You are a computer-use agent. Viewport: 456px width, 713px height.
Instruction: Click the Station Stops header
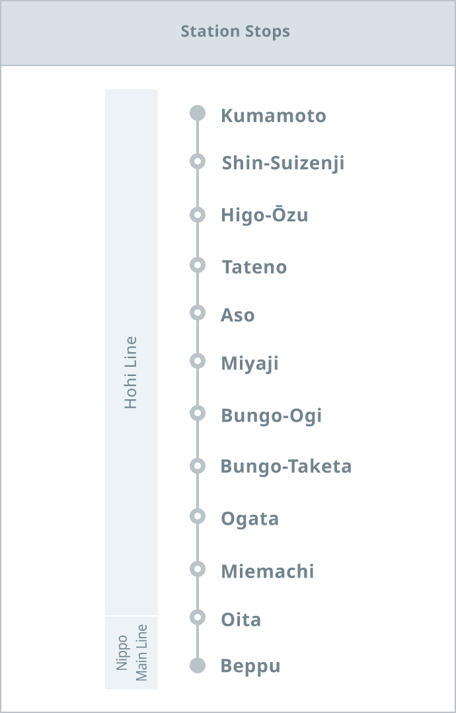[235, 32]
